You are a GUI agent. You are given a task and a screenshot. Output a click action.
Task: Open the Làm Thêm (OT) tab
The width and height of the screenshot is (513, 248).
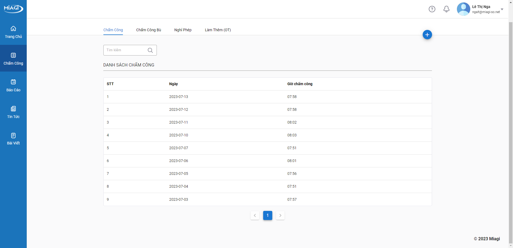[x=218, y=30]
